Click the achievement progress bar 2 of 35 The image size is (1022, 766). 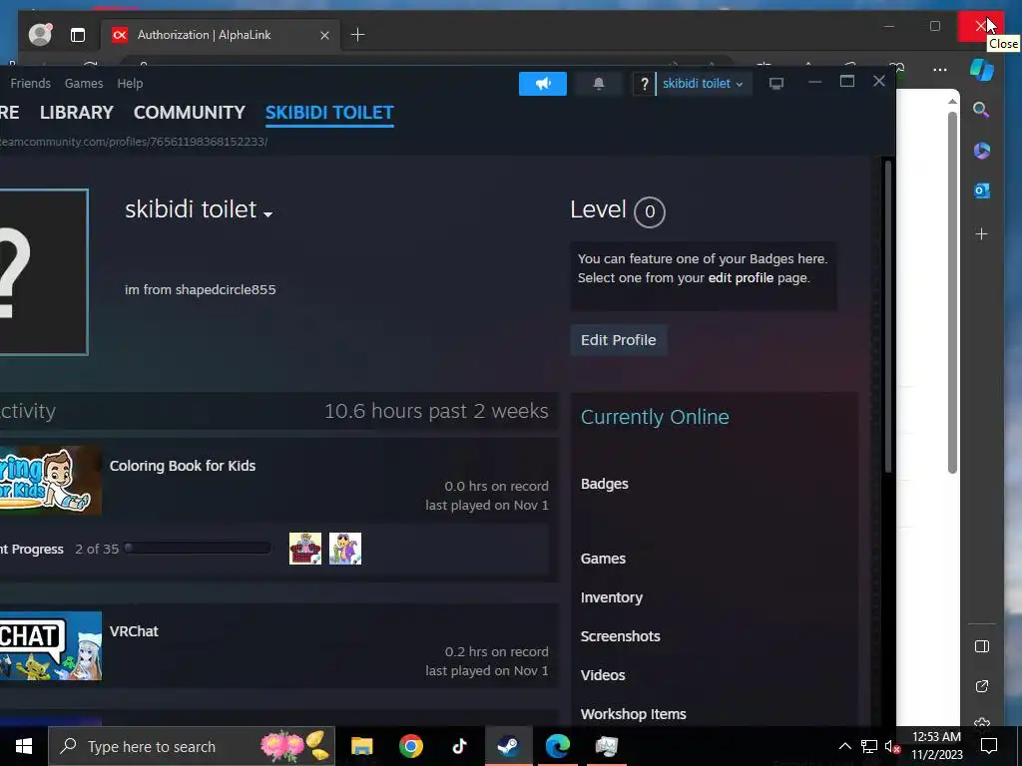[x=198, y=548]
